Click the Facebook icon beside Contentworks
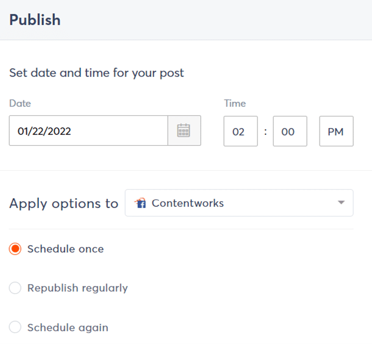This screenshot has width=372, height=344. click(x=141, y=203)
